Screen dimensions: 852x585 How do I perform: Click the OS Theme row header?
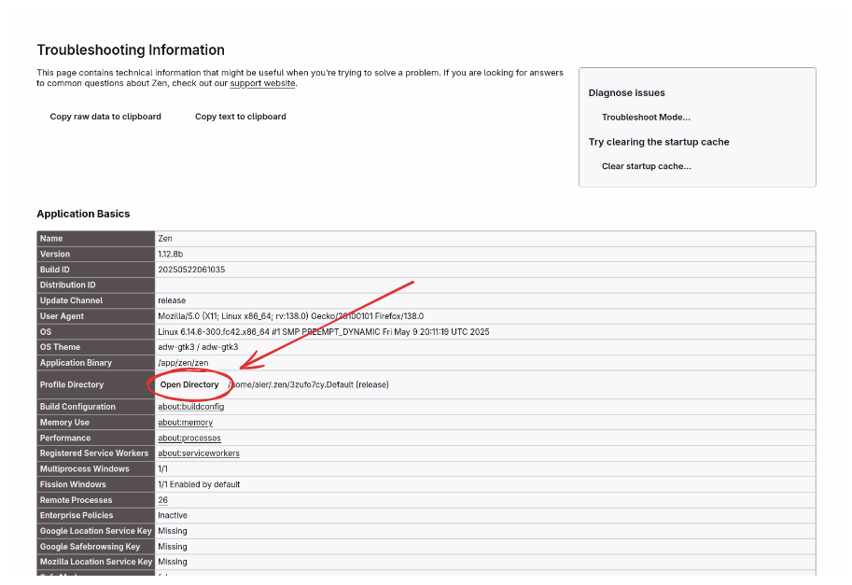click(x=95, y=347)
